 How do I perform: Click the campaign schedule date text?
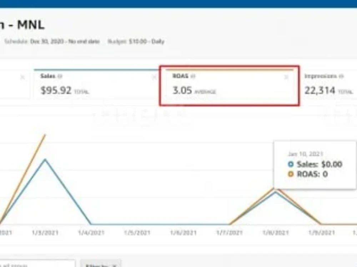coord(52,41)
